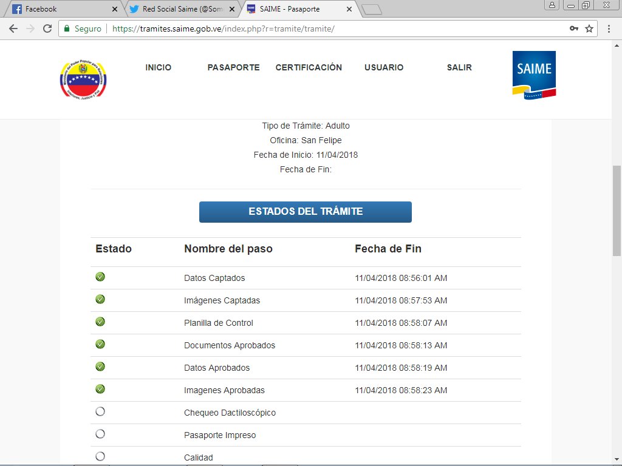This screenshot has width=622, height=466.
Task: Click the scrollbar down arrow
Action: 617,459
